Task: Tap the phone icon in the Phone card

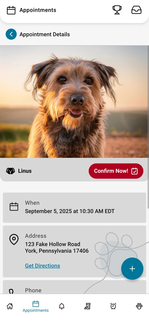Action: [11, 291]
